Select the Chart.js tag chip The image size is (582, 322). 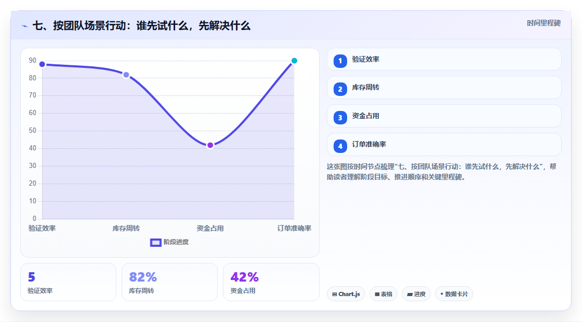pos(346,294)
